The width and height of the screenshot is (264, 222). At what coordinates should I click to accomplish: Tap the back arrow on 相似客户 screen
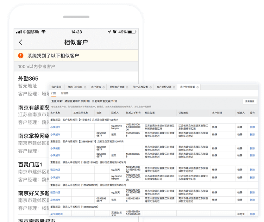click(x=20, y=42)
